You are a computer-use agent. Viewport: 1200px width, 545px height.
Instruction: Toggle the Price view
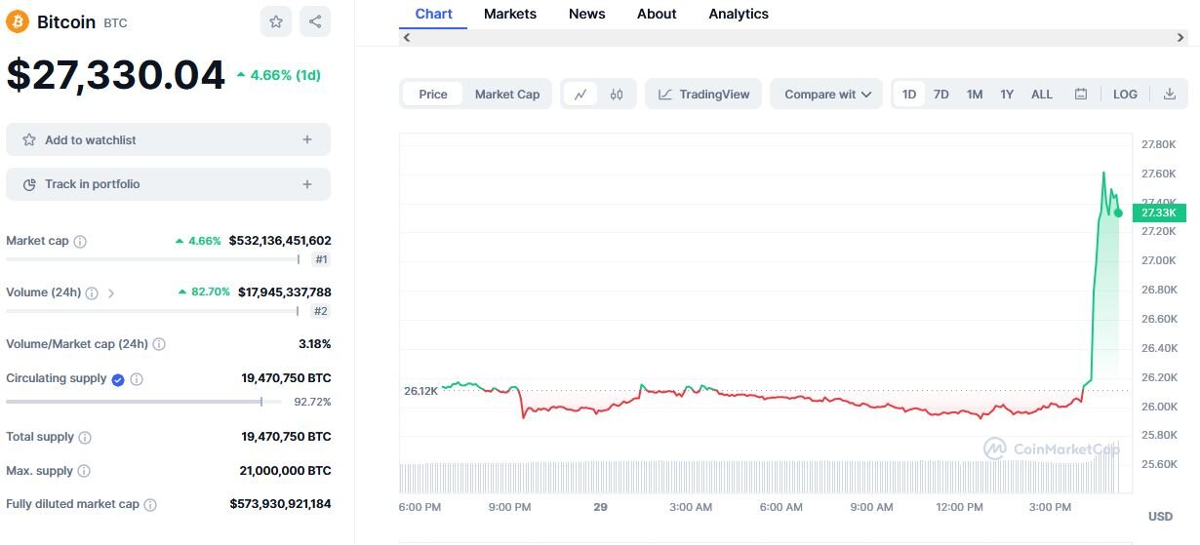tap(433, 95)
